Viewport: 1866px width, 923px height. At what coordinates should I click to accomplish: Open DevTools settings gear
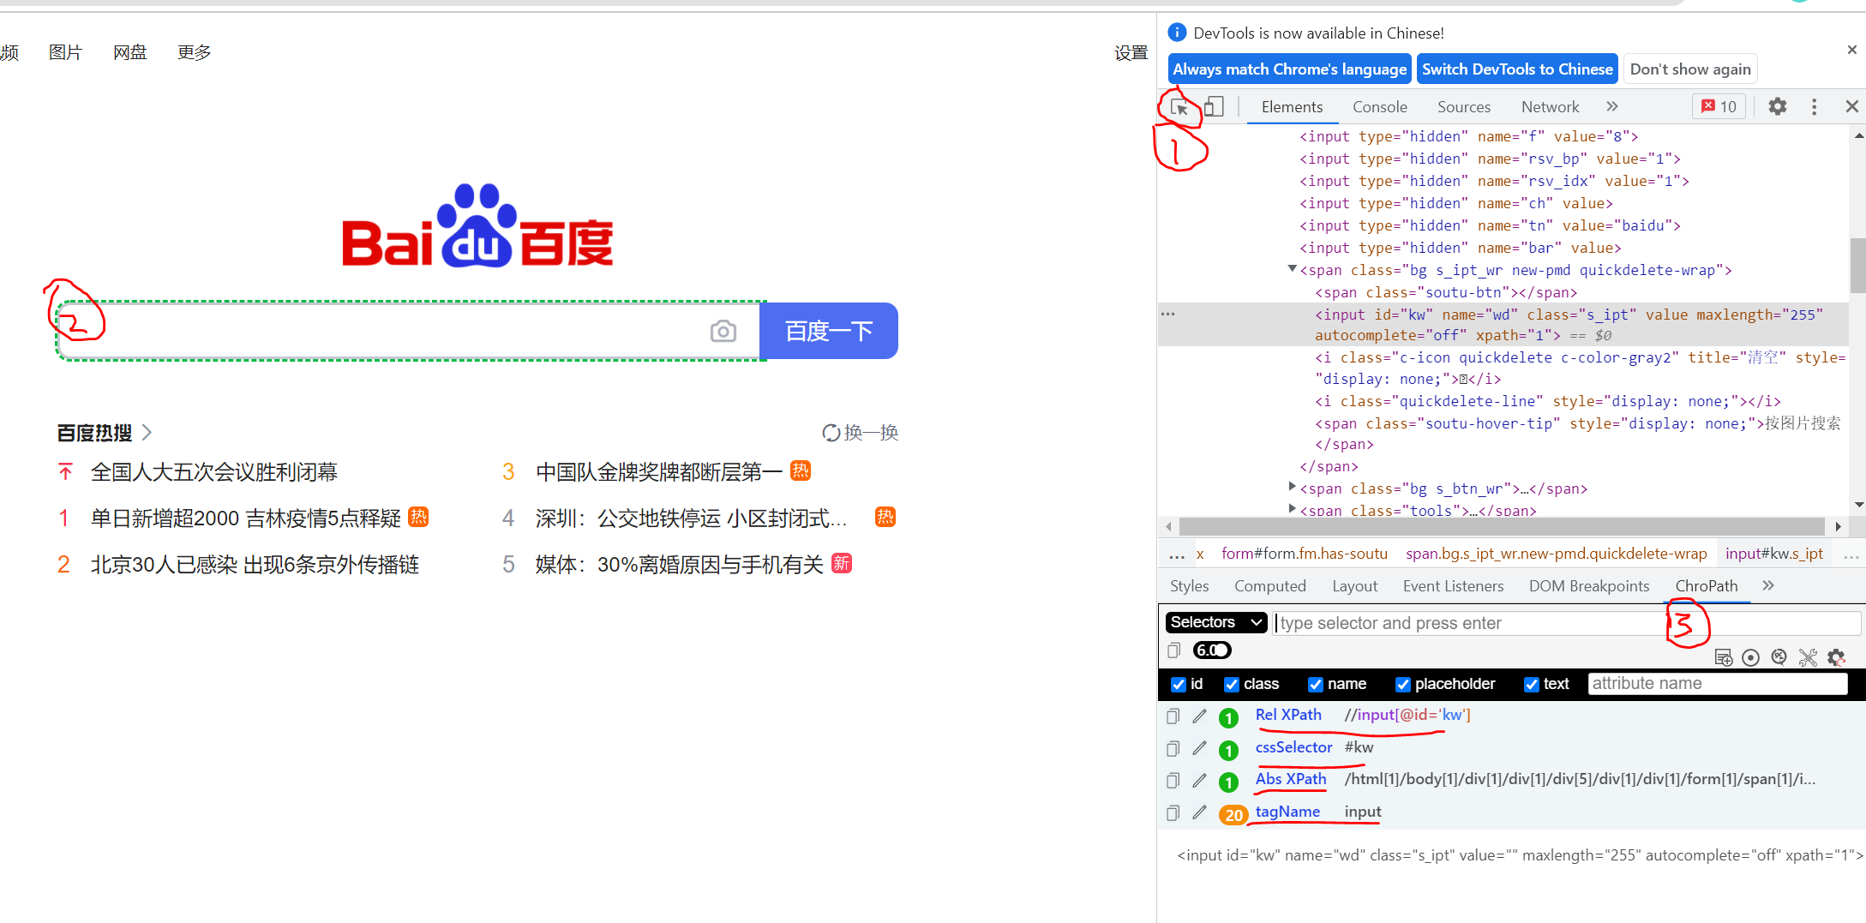(x=1778, y=106)
